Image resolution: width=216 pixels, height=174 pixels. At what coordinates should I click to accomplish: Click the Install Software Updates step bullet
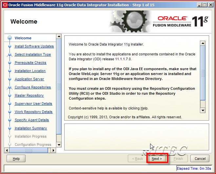click(10, 46)
